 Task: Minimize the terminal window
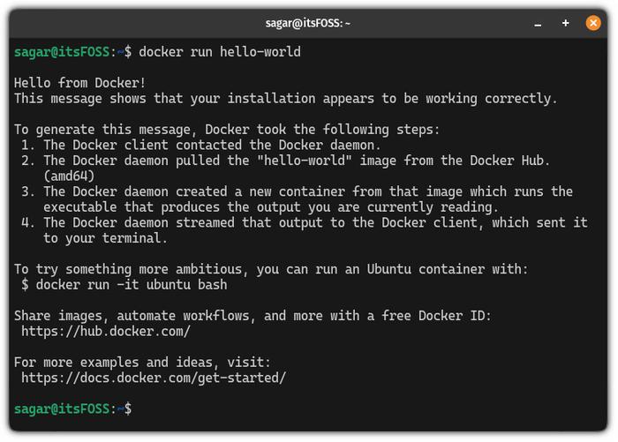[538, 24]
